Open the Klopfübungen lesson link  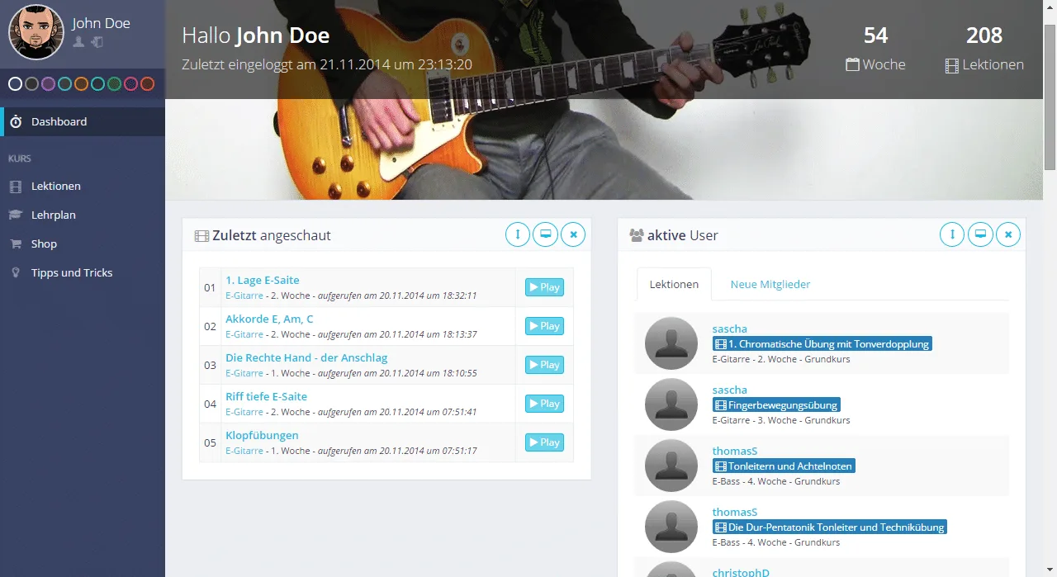click(262, 435)
